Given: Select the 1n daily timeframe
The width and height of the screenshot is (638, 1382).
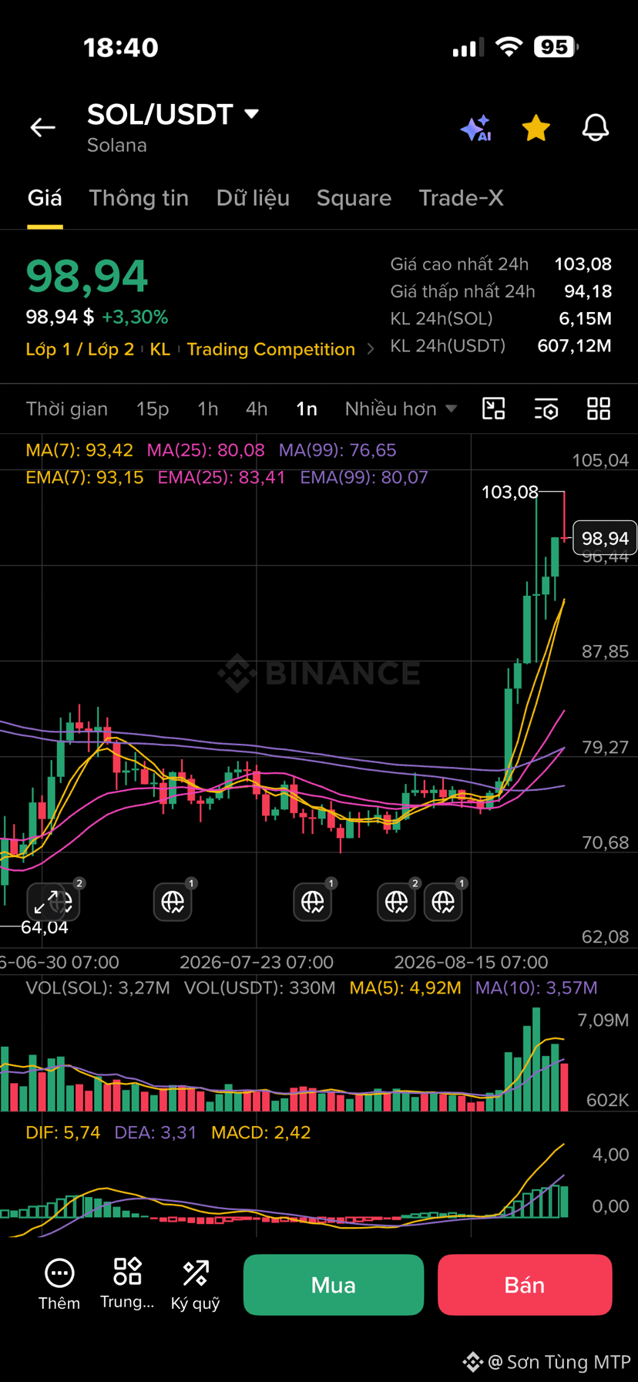Looking at the screenshot, I should click(x=307, y=409).
